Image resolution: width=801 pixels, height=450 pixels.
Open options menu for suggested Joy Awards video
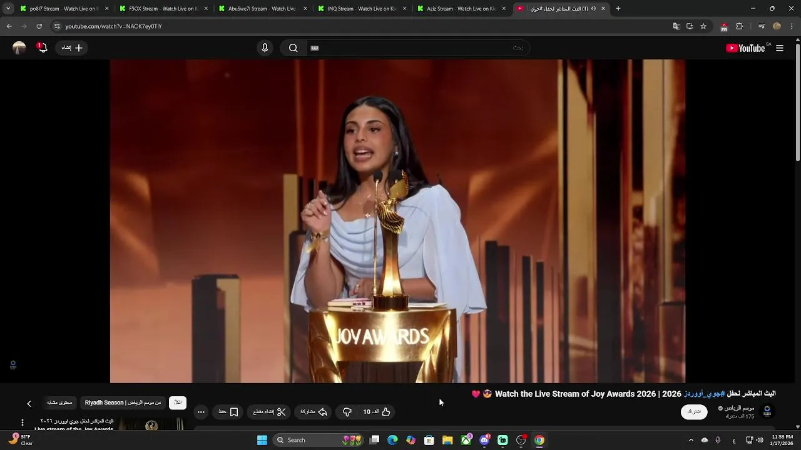pyautogui.click(x=23, y=423)
